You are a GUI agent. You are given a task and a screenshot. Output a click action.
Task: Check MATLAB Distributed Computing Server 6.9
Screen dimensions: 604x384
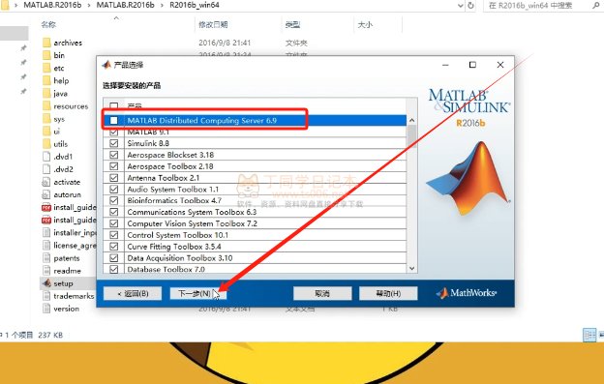[x=113, y=121]
